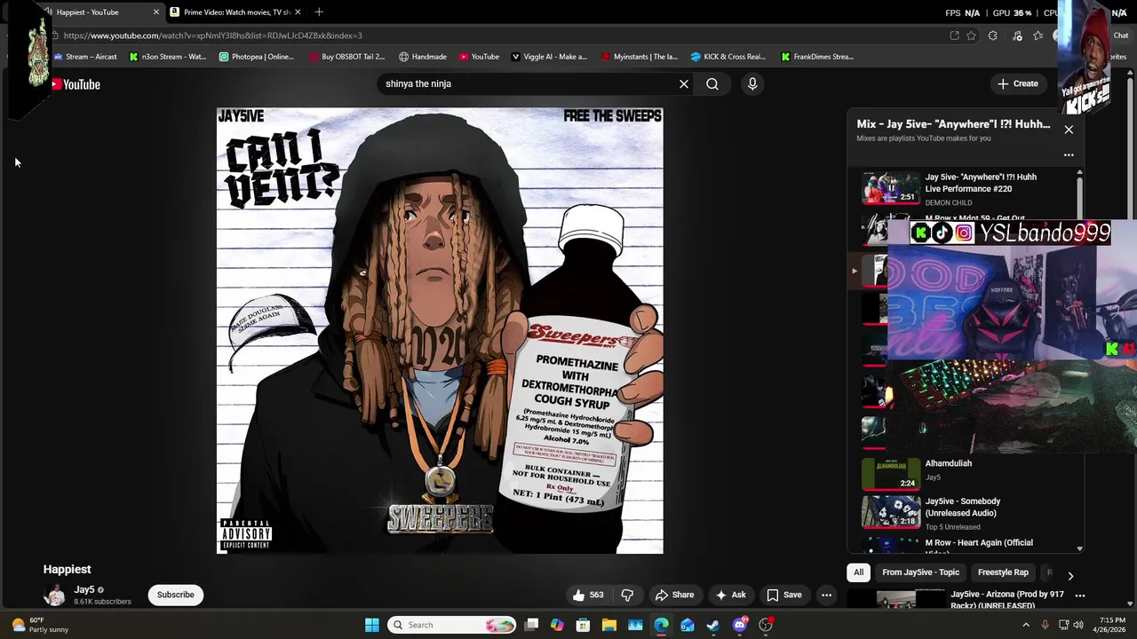Screen dimensions: 1137x639
Task: Open the Ask AI button
Action: (x=730, y=595)
